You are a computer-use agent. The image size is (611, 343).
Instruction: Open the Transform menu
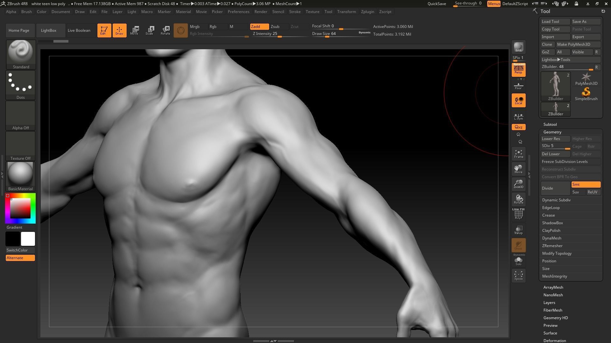[347, 12]
